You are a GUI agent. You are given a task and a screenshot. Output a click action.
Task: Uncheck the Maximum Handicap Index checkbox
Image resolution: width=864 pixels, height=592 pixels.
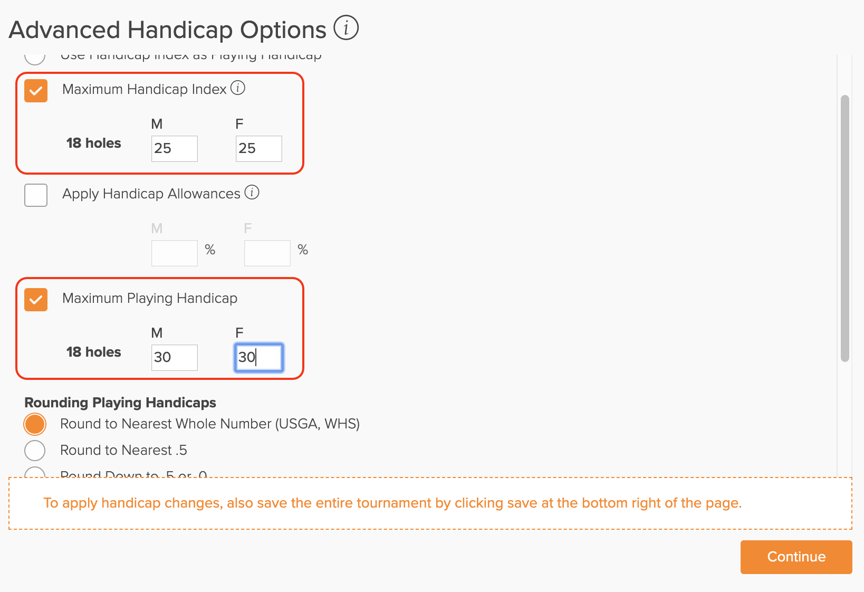pyautogui.click(x=36, y=91)
